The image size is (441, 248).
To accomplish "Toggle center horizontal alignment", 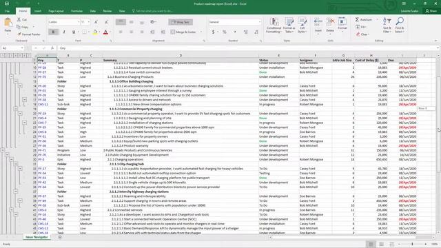I will pyautogui.click(x=132, y=32).
